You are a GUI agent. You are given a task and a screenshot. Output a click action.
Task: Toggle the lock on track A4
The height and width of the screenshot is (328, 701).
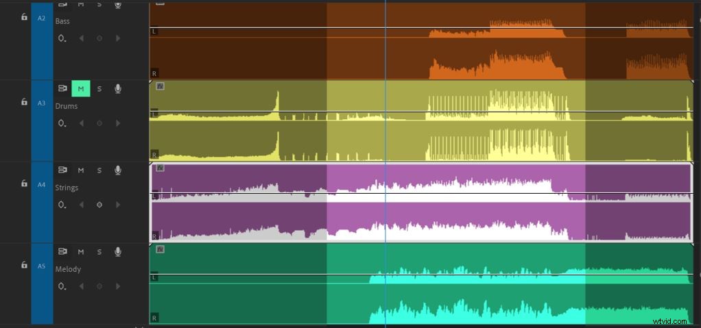point(24,183)
